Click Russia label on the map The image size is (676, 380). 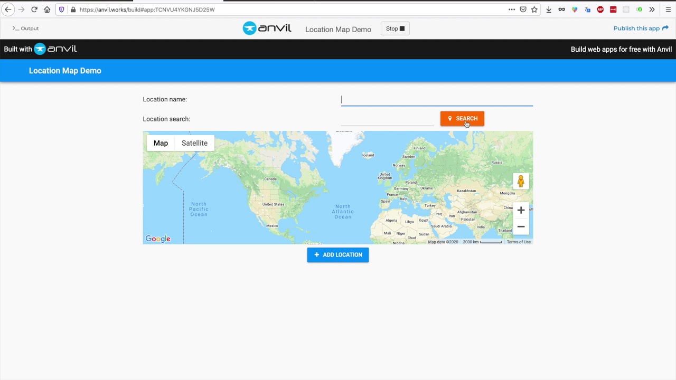coord(497,163)
